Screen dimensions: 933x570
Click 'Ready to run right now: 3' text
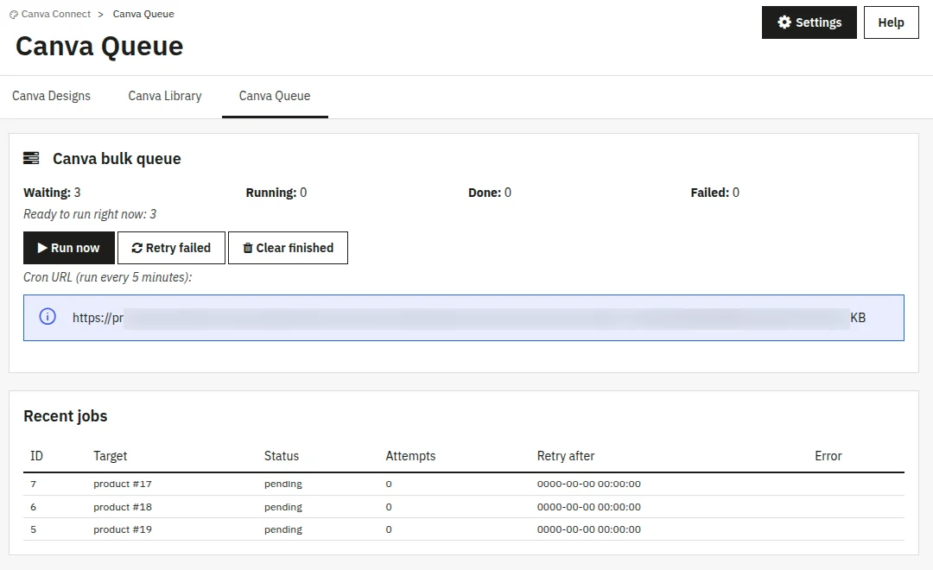(90, 214)
